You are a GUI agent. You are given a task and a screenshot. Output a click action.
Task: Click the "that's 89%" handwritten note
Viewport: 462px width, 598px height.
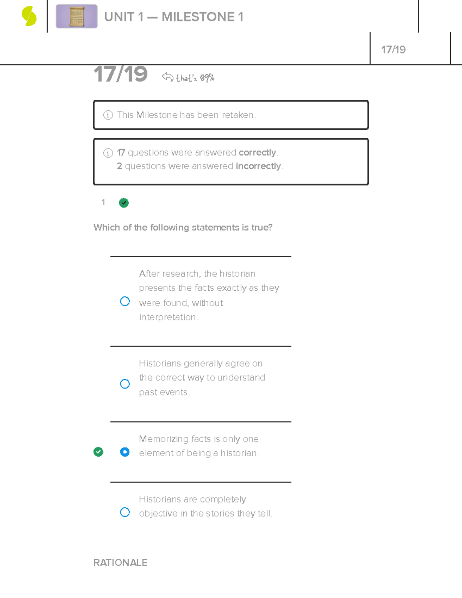click(195, 78)
